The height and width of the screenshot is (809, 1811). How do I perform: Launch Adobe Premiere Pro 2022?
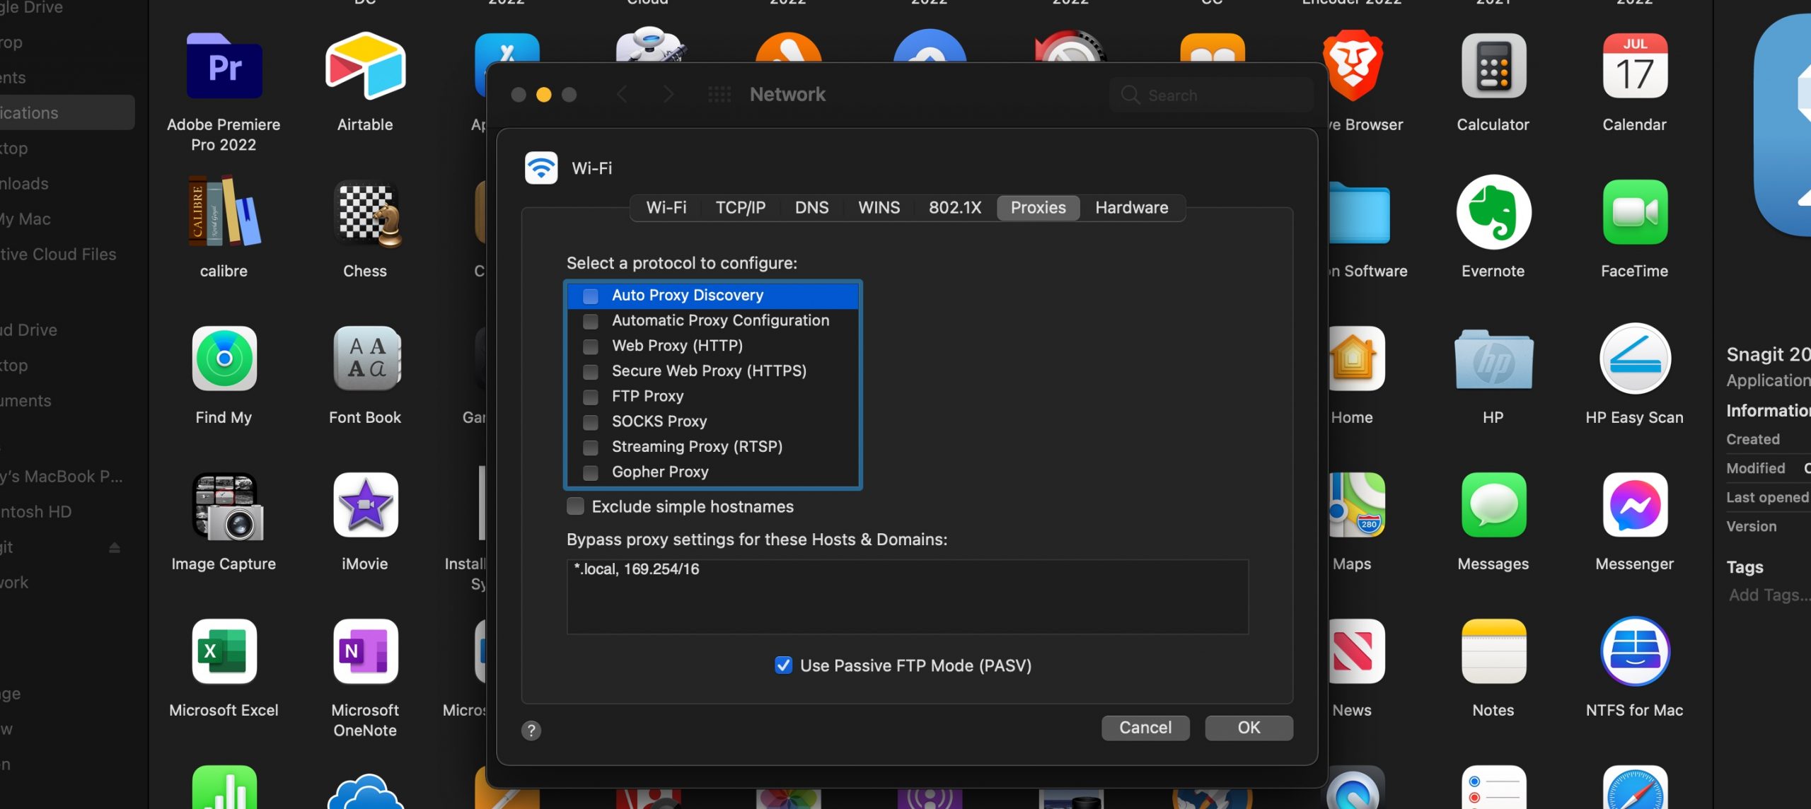click(x=224, y=67)
